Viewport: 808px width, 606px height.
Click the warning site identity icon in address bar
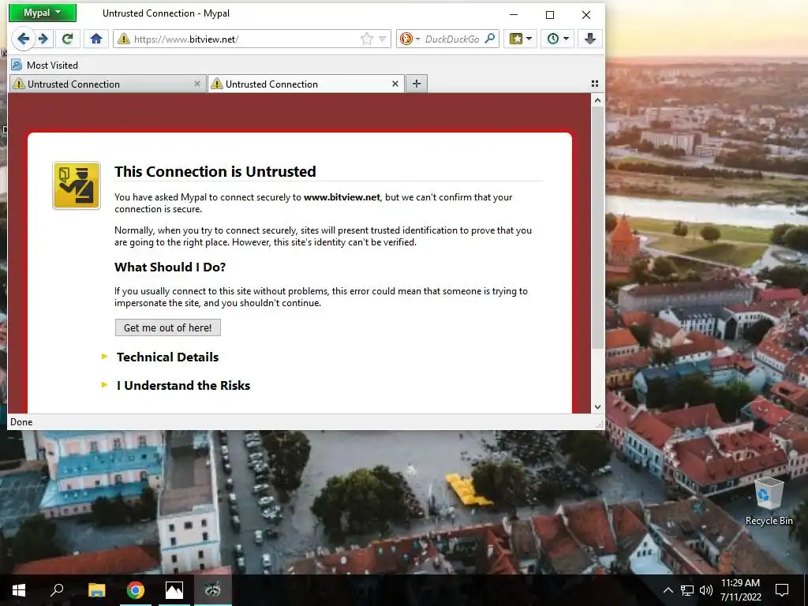click(x=124, y=39)
